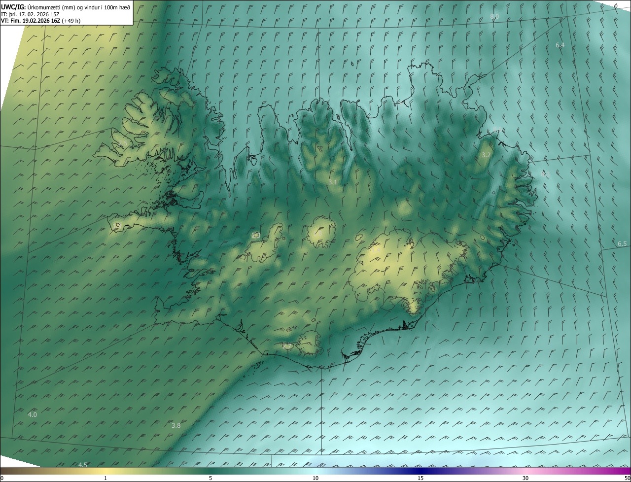
Task: Click the colour scale tick label 5
Action: 210,479
